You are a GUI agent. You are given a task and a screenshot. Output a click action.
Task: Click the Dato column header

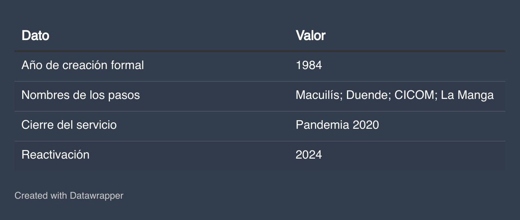point(35,35)
